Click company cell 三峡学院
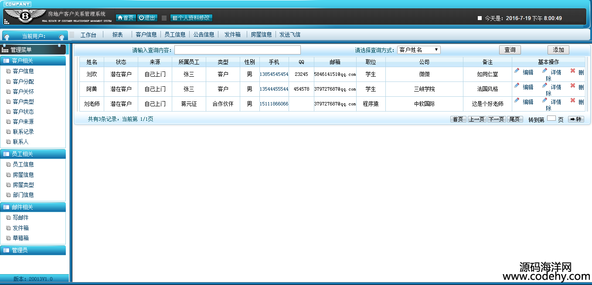This screenshot has height=285, width=592. [x=424, y=89]
